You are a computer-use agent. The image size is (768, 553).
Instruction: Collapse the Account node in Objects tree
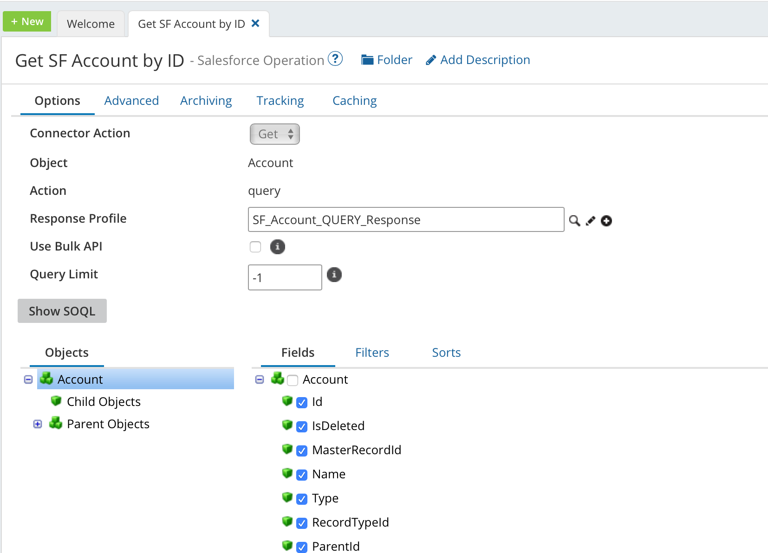28,379
